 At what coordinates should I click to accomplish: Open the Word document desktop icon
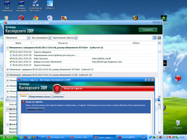point(50,18)
